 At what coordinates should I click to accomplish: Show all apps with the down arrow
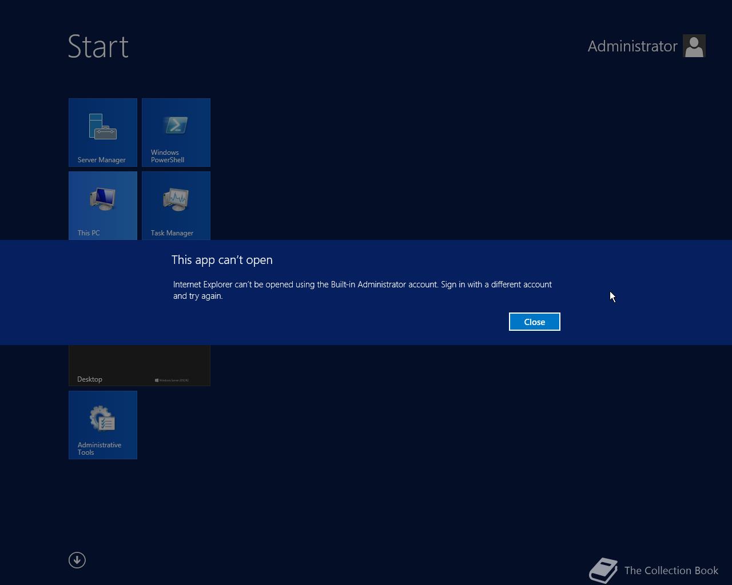pos(77,560)
